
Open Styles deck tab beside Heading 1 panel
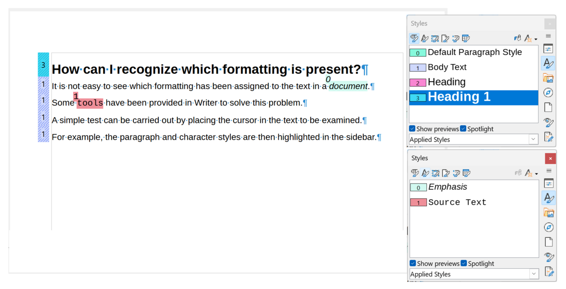(548, 64)
